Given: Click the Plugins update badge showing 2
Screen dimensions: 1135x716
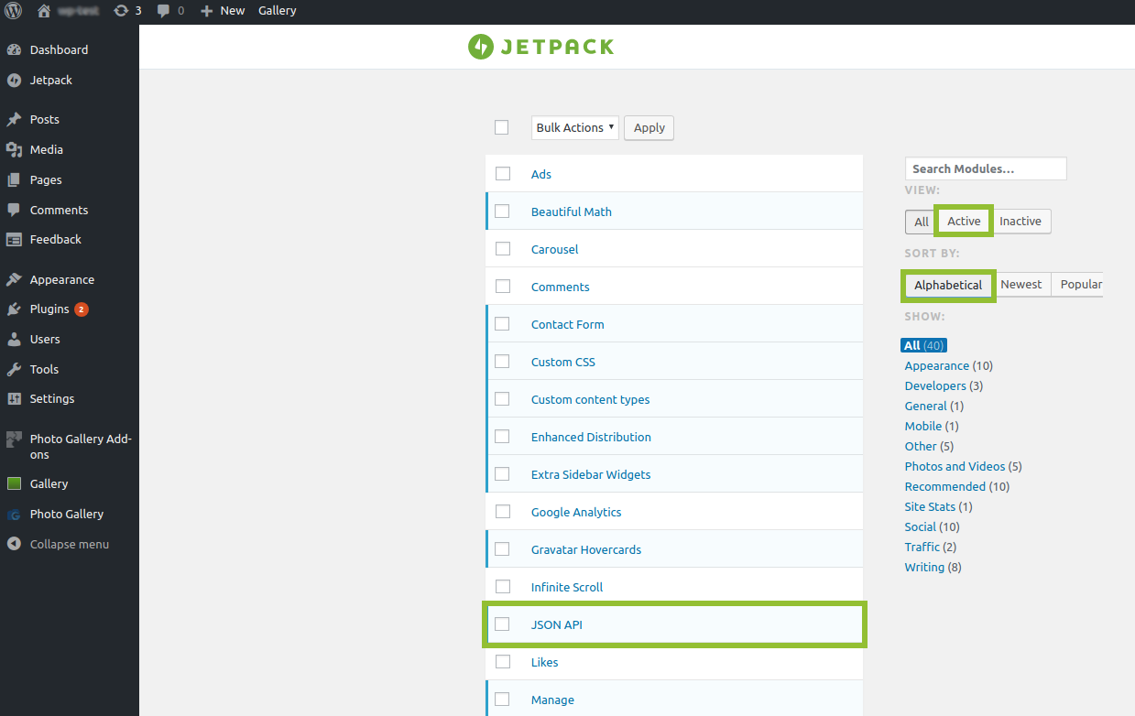Looking at the screenshot, I should pos(82,309).
